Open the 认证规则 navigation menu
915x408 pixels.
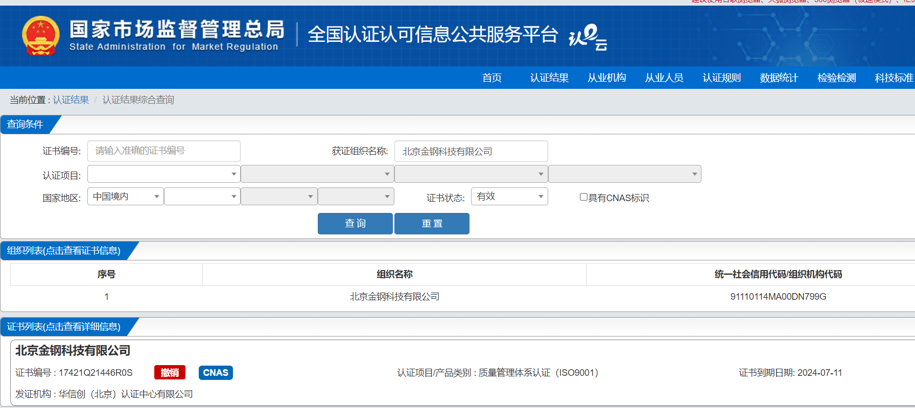(722, 78)
